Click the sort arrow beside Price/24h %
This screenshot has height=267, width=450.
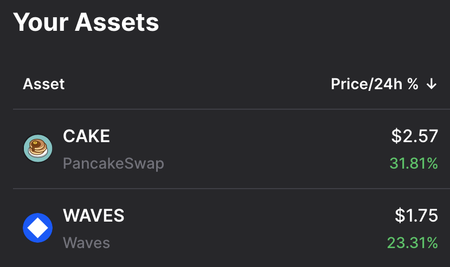coord(432,84)
